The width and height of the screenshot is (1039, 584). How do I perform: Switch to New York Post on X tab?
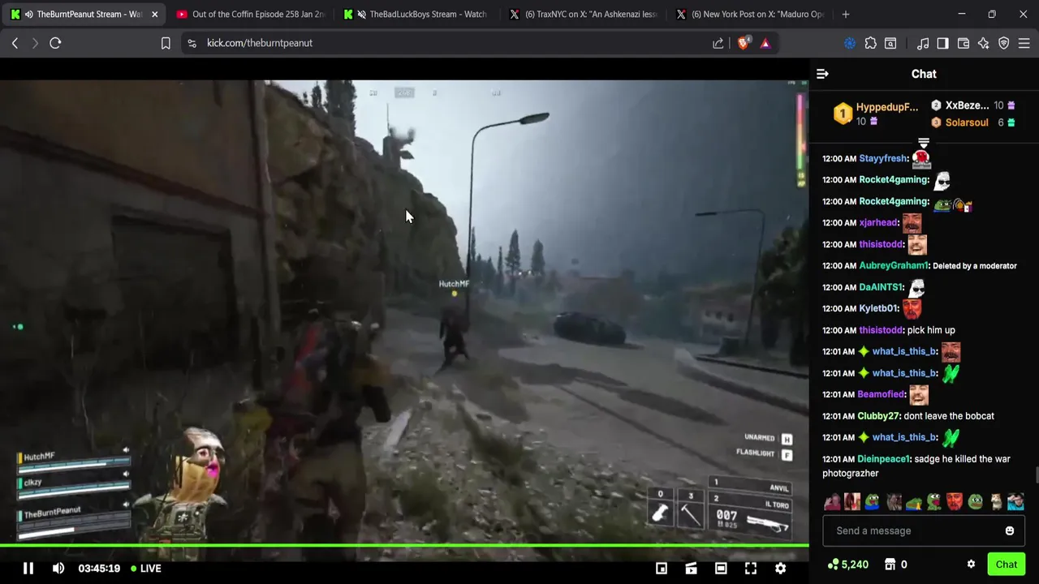750,14
